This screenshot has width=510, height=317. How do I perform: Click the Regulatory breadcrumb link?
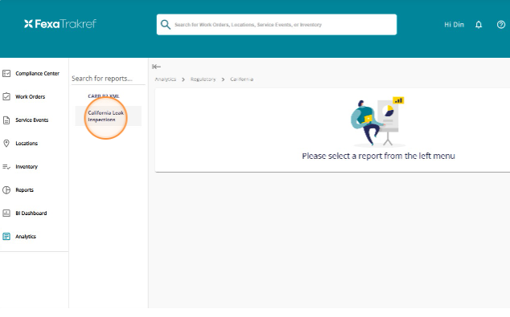click(203, 79)
